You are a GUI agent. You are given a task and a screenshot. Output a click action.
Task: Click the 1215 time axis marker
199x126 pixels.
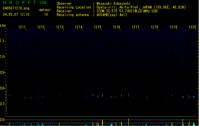(97, 27)
